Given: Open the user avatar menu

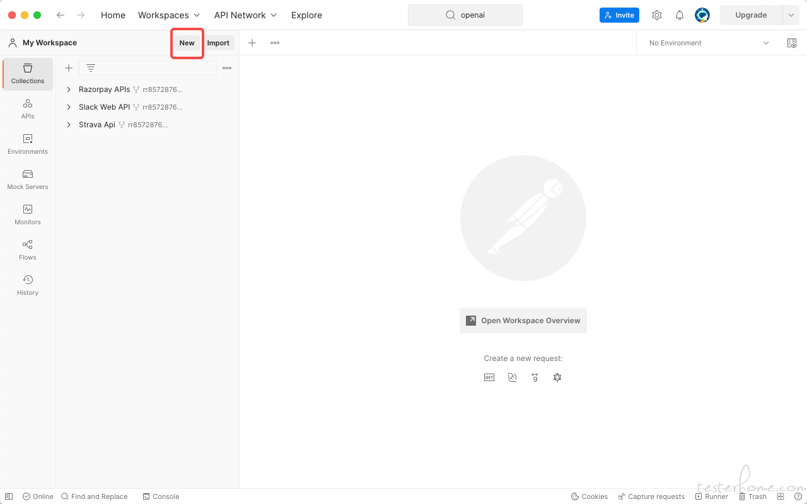Looking at the screenshot, I should click(702, 15).
